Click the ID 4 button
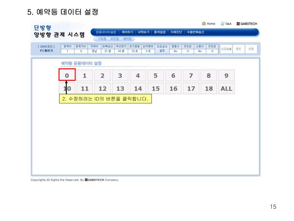The image size is (294, 221). (x=138, y=75)
